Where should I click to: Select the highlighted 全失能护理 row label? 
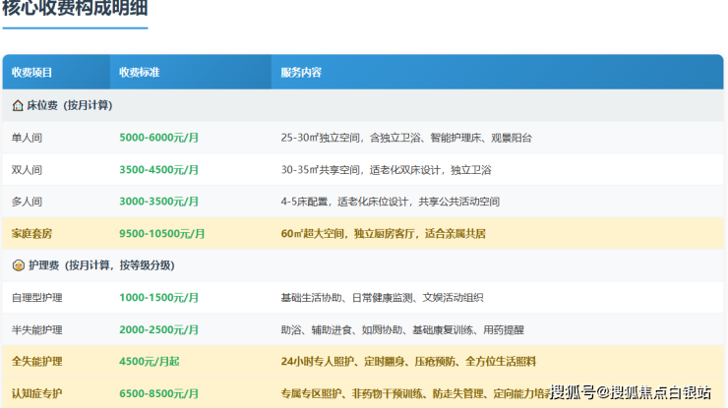pos(36,362)
